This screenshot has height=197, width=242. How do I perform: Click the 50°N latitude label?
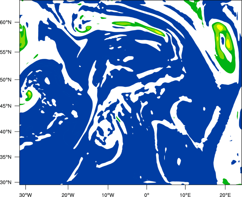[x=6, y=80]
